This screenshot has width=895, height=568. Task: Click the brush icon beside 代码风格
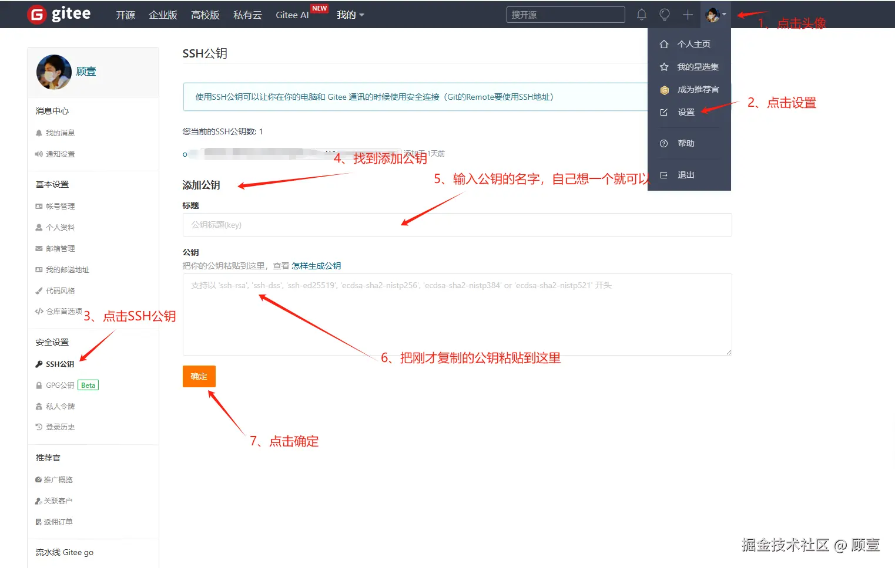coord(39,291)
